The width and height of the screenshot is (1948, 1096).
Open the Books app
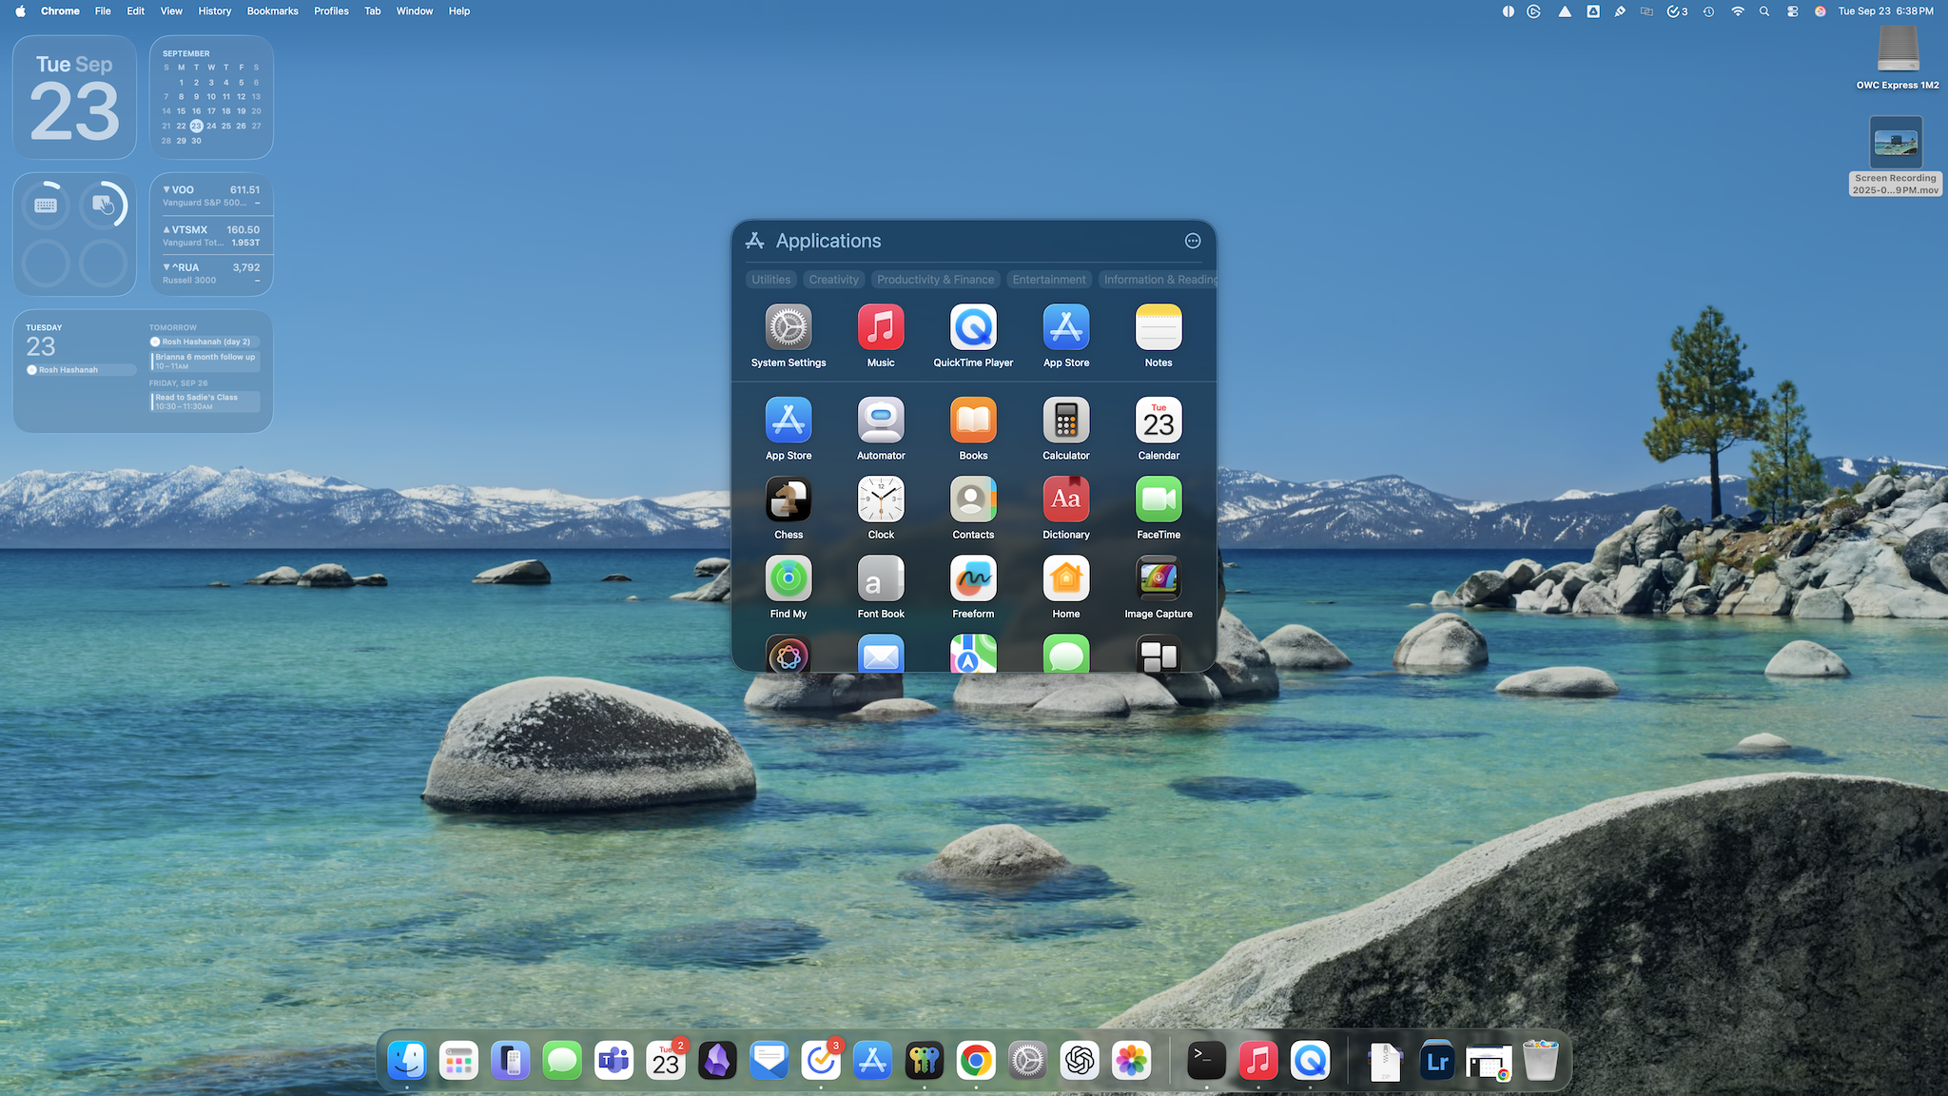[x=972, y=419]
